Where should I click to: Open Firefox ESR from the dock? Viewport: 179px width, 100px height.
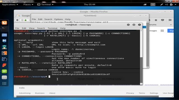point(4,23)
